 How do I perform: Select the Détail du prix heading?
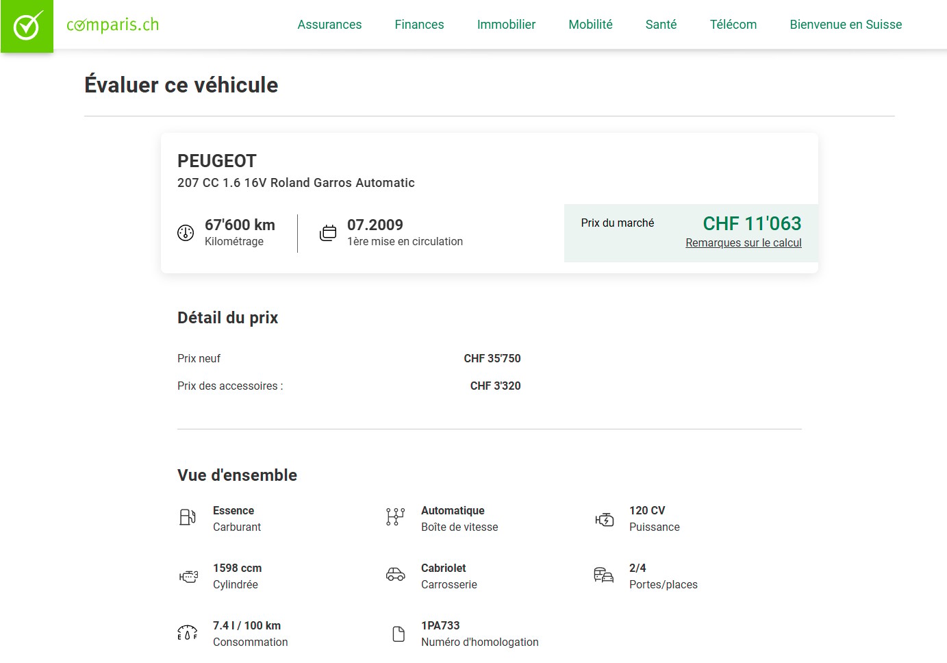228,318
